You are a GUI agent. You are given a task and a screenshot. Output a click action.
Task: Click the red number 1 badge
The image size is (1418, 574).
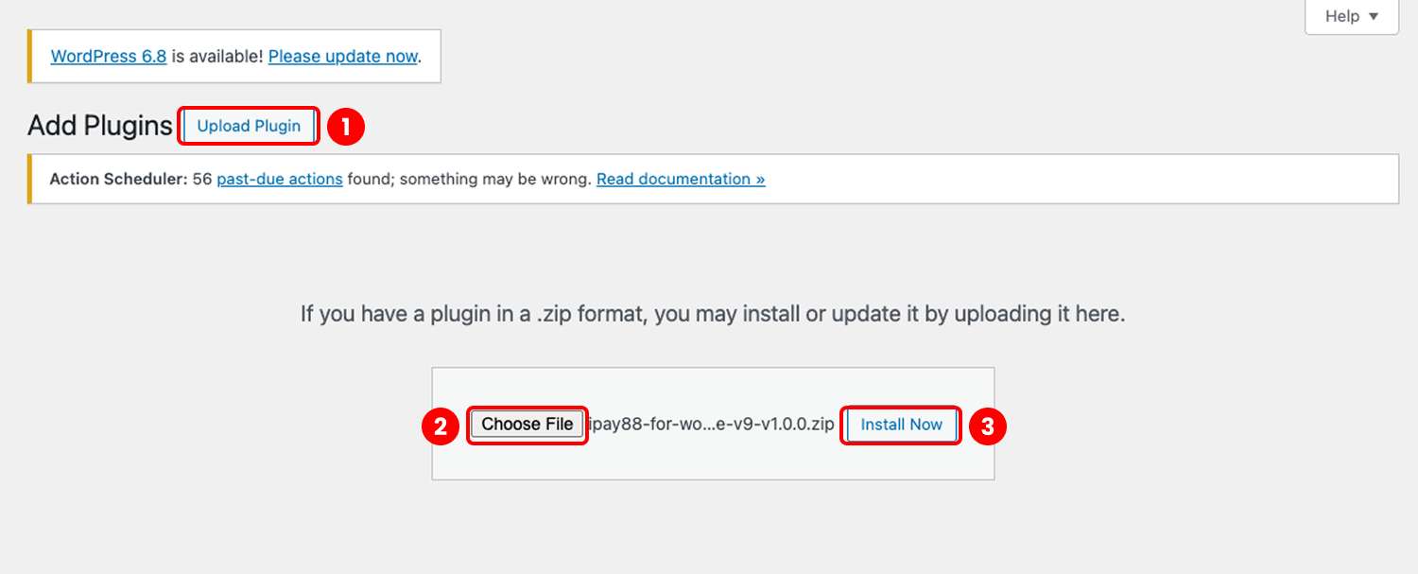click(x=346, y=127)
